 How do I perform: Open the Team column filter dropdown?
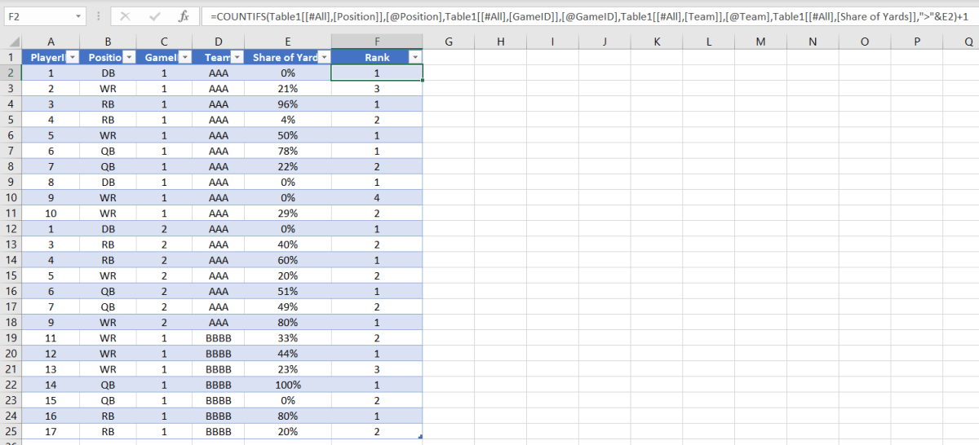click(x=237, y=57)
